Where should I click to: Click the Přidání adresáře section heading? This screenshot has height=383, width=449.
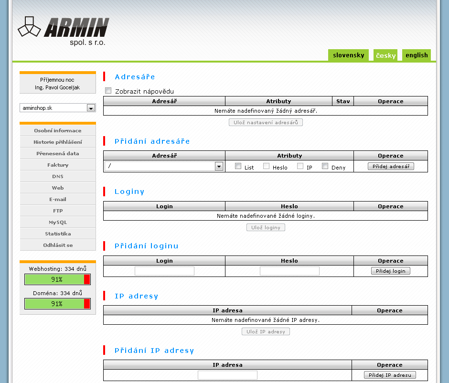[152, 141]
